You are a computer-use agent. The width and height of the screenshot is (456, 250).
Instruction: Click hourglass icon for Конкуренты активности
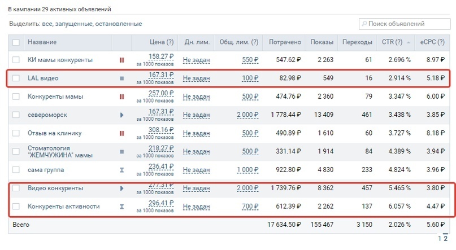click(x=121, y=207)
